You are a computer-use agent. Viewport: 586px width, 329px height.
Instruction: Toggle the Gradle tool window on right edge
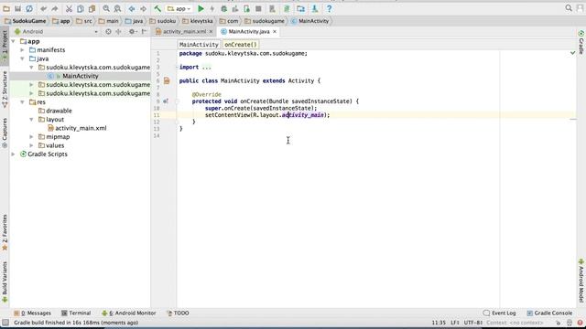581,42
